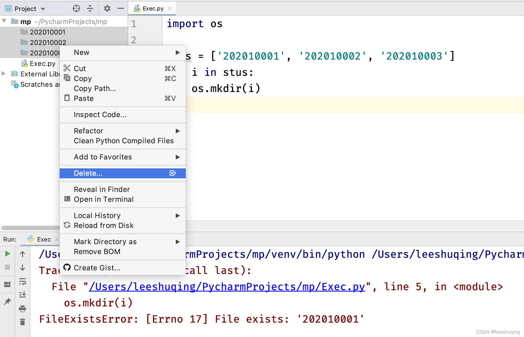Toggle Soft-Wrap in Run console
524x337 pixels.
22,282
